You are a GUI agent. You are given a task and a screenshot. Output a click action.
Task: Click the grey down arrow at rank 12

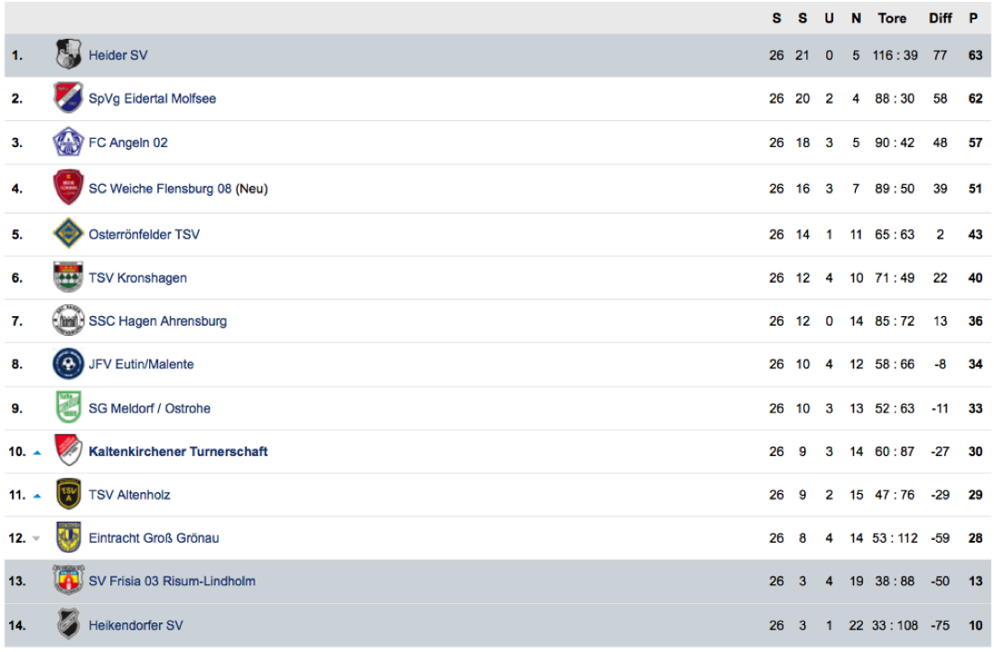36,538
